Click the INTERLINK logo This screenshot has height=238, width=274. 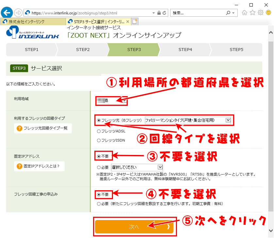pos(33,32)
